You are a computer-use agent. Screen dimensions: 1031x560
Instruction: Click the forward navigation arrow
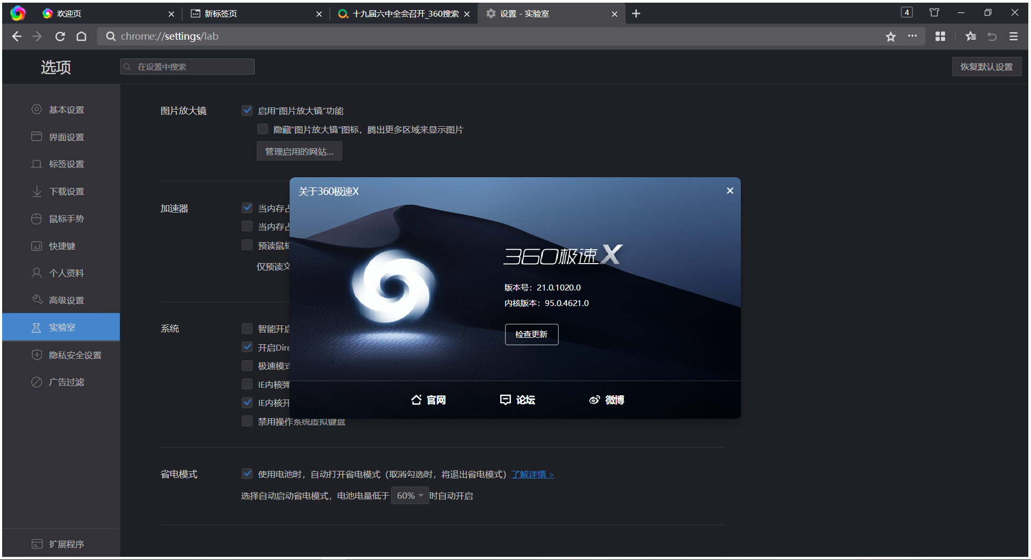[x=37, y=37]
